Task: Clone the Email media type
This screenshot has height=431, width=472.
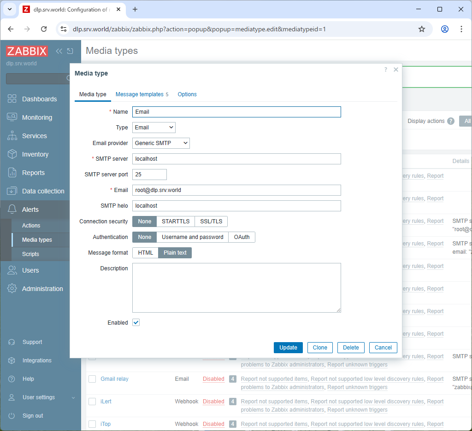Action: (320, 348)
